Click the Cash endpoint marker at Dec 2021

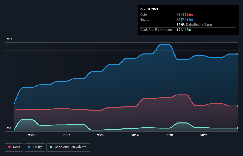(238, 128)
